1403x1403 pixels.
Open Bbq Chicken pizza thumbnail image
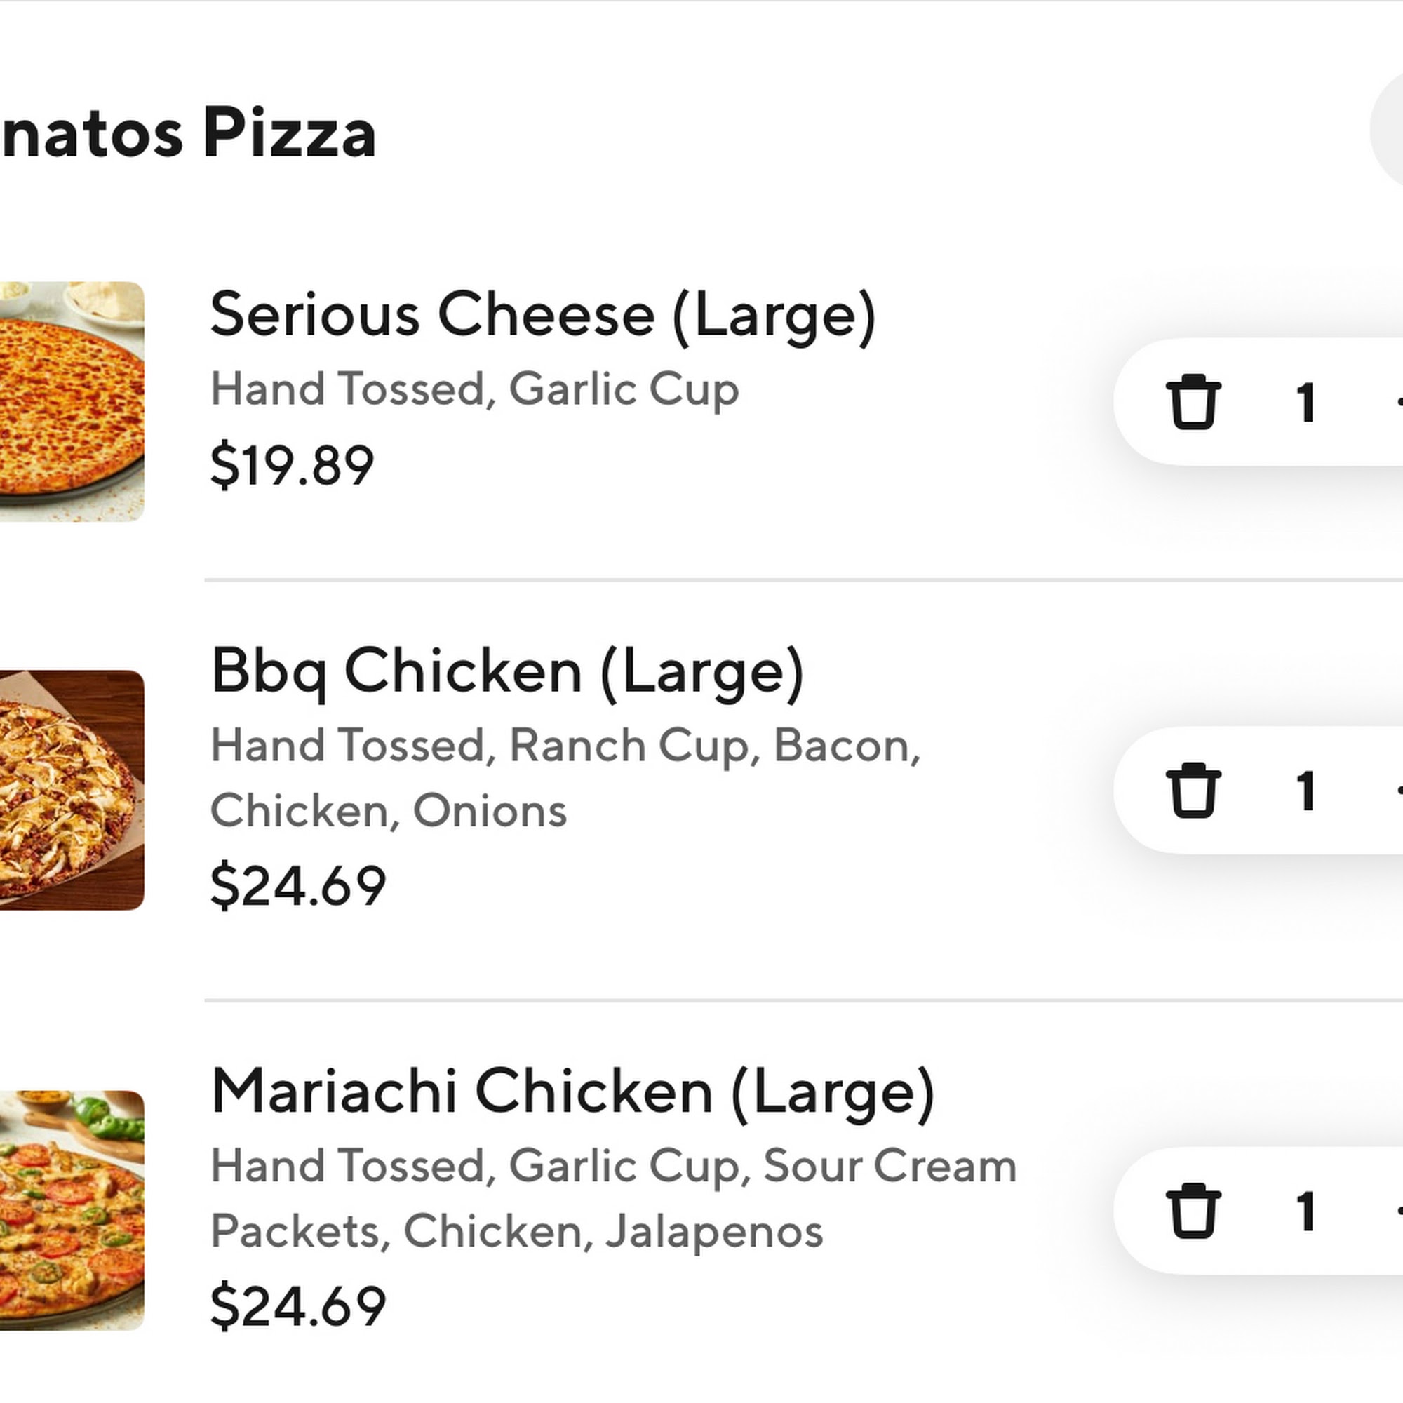point(72,790)
